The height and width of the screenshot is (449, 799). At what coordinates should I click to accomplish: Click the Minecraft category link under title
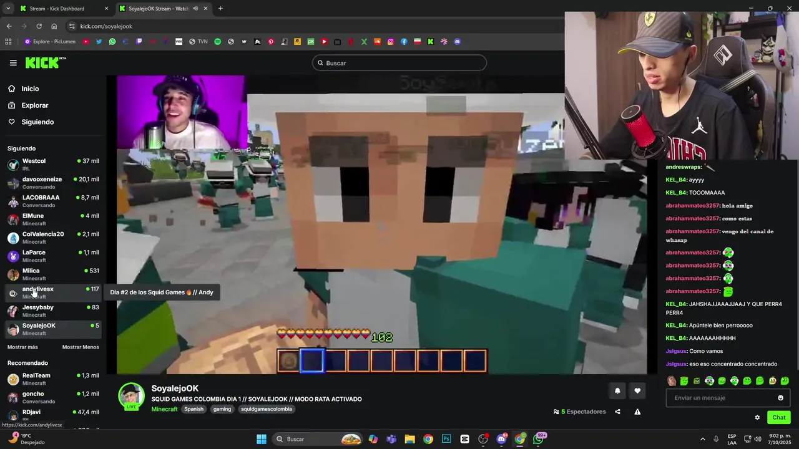point(164,409)
